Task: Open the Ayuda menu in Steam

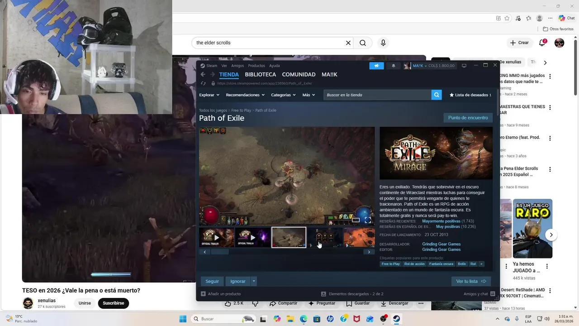Action: tap(275, 66)
